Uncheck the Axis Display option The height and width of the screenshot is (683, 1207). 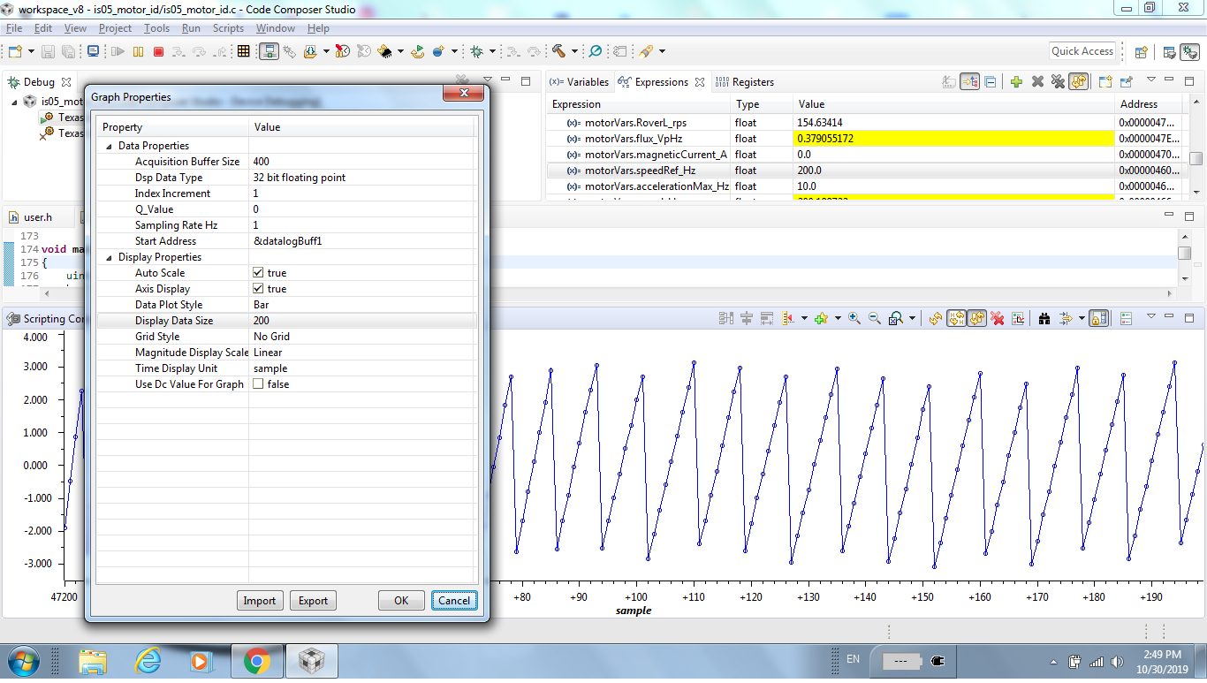tap(259, 289)
